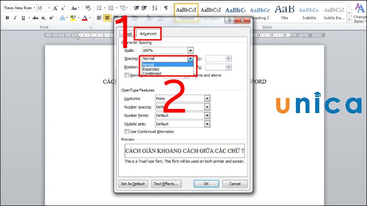Open the highlight color dropdown arrow
The height and width of the screenshot is (206, 367).
pos(78,18)
